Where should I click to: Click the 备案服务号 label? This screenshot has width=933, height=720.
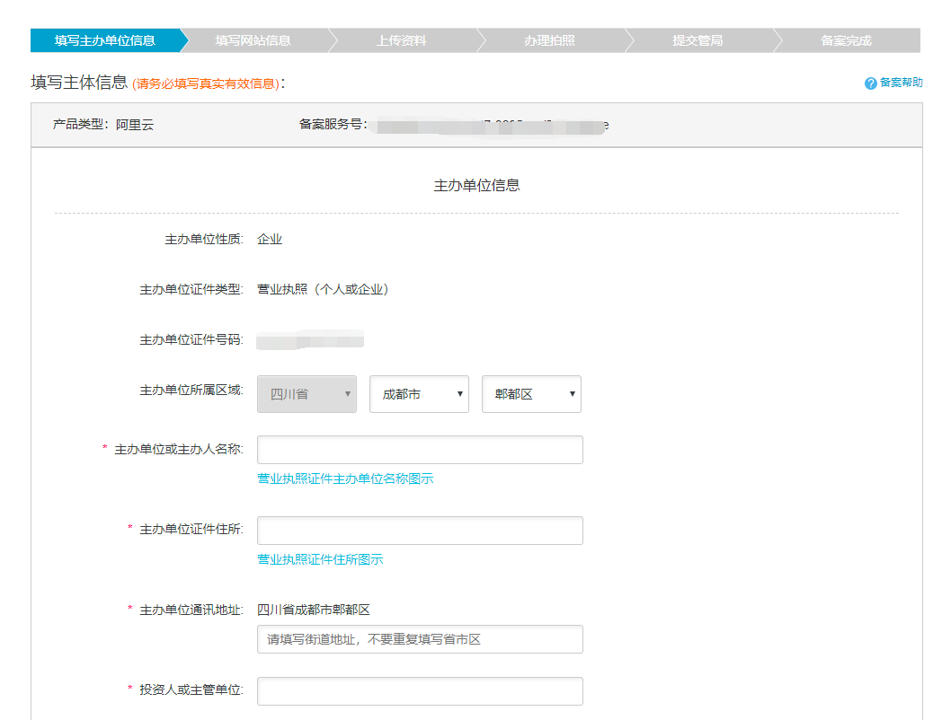coord(332,124)
